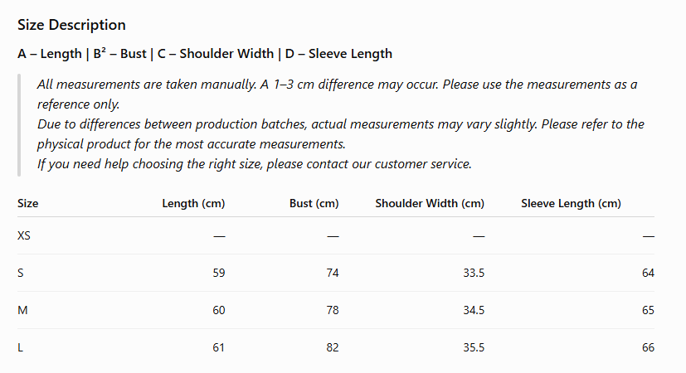The image size is (686, 373).
Task: Click the length value 59 for size S
Action: click(219, 273)
